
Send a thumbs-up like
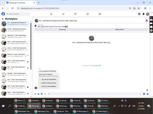[147, 94]
